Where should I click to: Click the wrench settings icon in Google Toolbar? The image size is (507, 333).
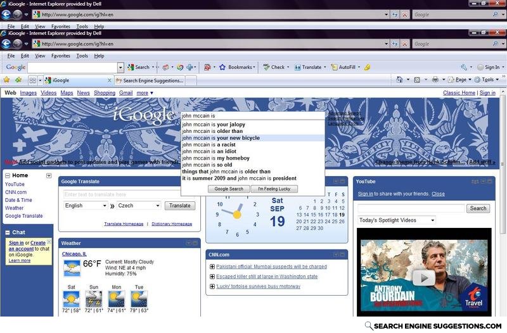pyautogui.click(x=464, y=67)
